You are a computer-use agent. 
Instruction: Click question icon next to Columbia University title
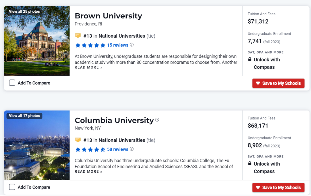click(x=157, y=120)
